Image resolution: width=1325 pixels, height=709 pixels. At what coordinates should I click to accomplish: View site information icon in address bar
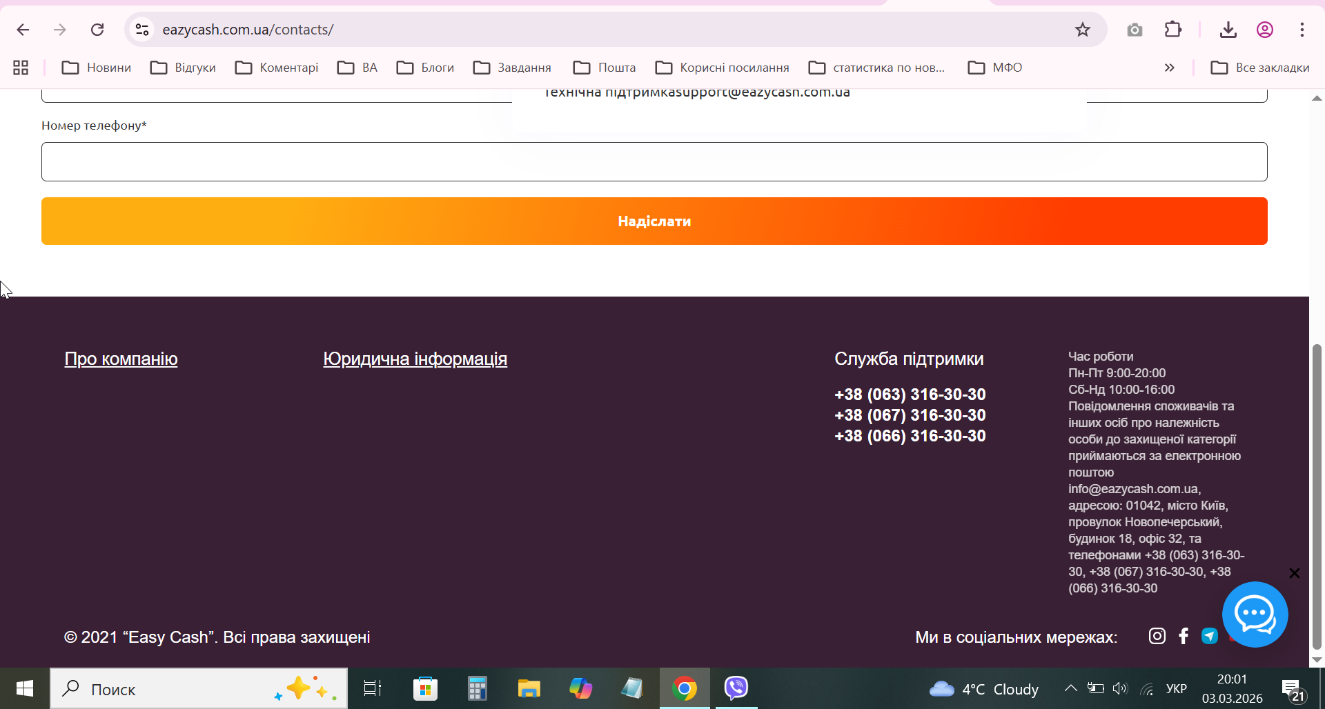click(x=142, y=30)
